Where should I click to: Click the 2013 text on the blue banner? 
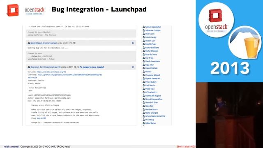pyautogui.click(x=230, y=68)
